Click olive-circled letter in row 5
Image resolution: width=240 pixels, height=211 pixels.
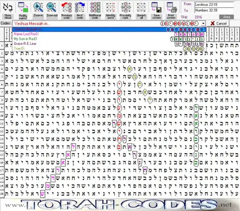pos(134,77)
